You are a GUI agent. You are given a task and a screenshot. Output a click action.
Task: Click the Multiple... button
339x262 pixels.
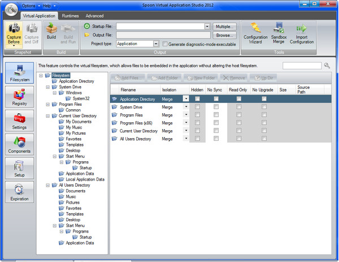coord(225,26)
